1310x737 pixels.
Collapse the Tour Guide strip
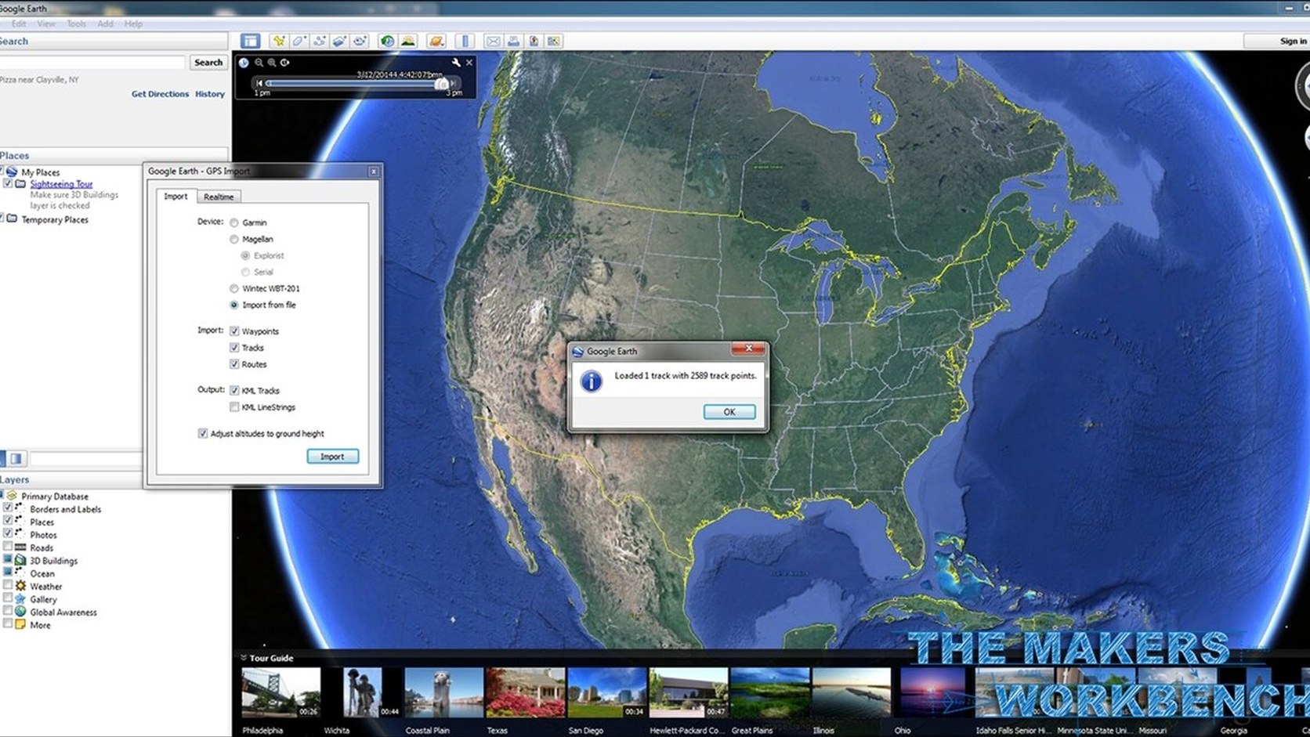244,658
